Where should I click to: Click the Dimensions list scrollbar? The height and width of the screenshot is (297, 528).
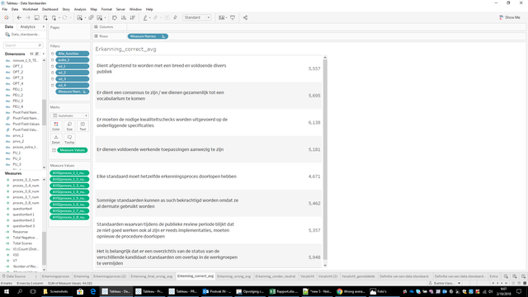tap(44, 113)
